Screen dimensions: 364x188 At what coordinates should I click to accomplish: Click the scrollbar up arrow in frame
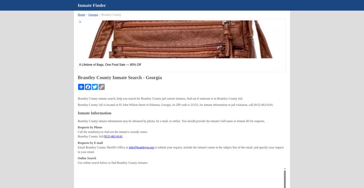click(285, 169)
